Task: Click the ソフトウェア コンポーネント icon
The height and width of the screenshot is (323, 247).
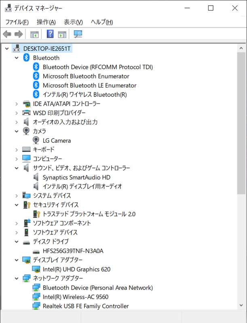Action: [27, 223]
